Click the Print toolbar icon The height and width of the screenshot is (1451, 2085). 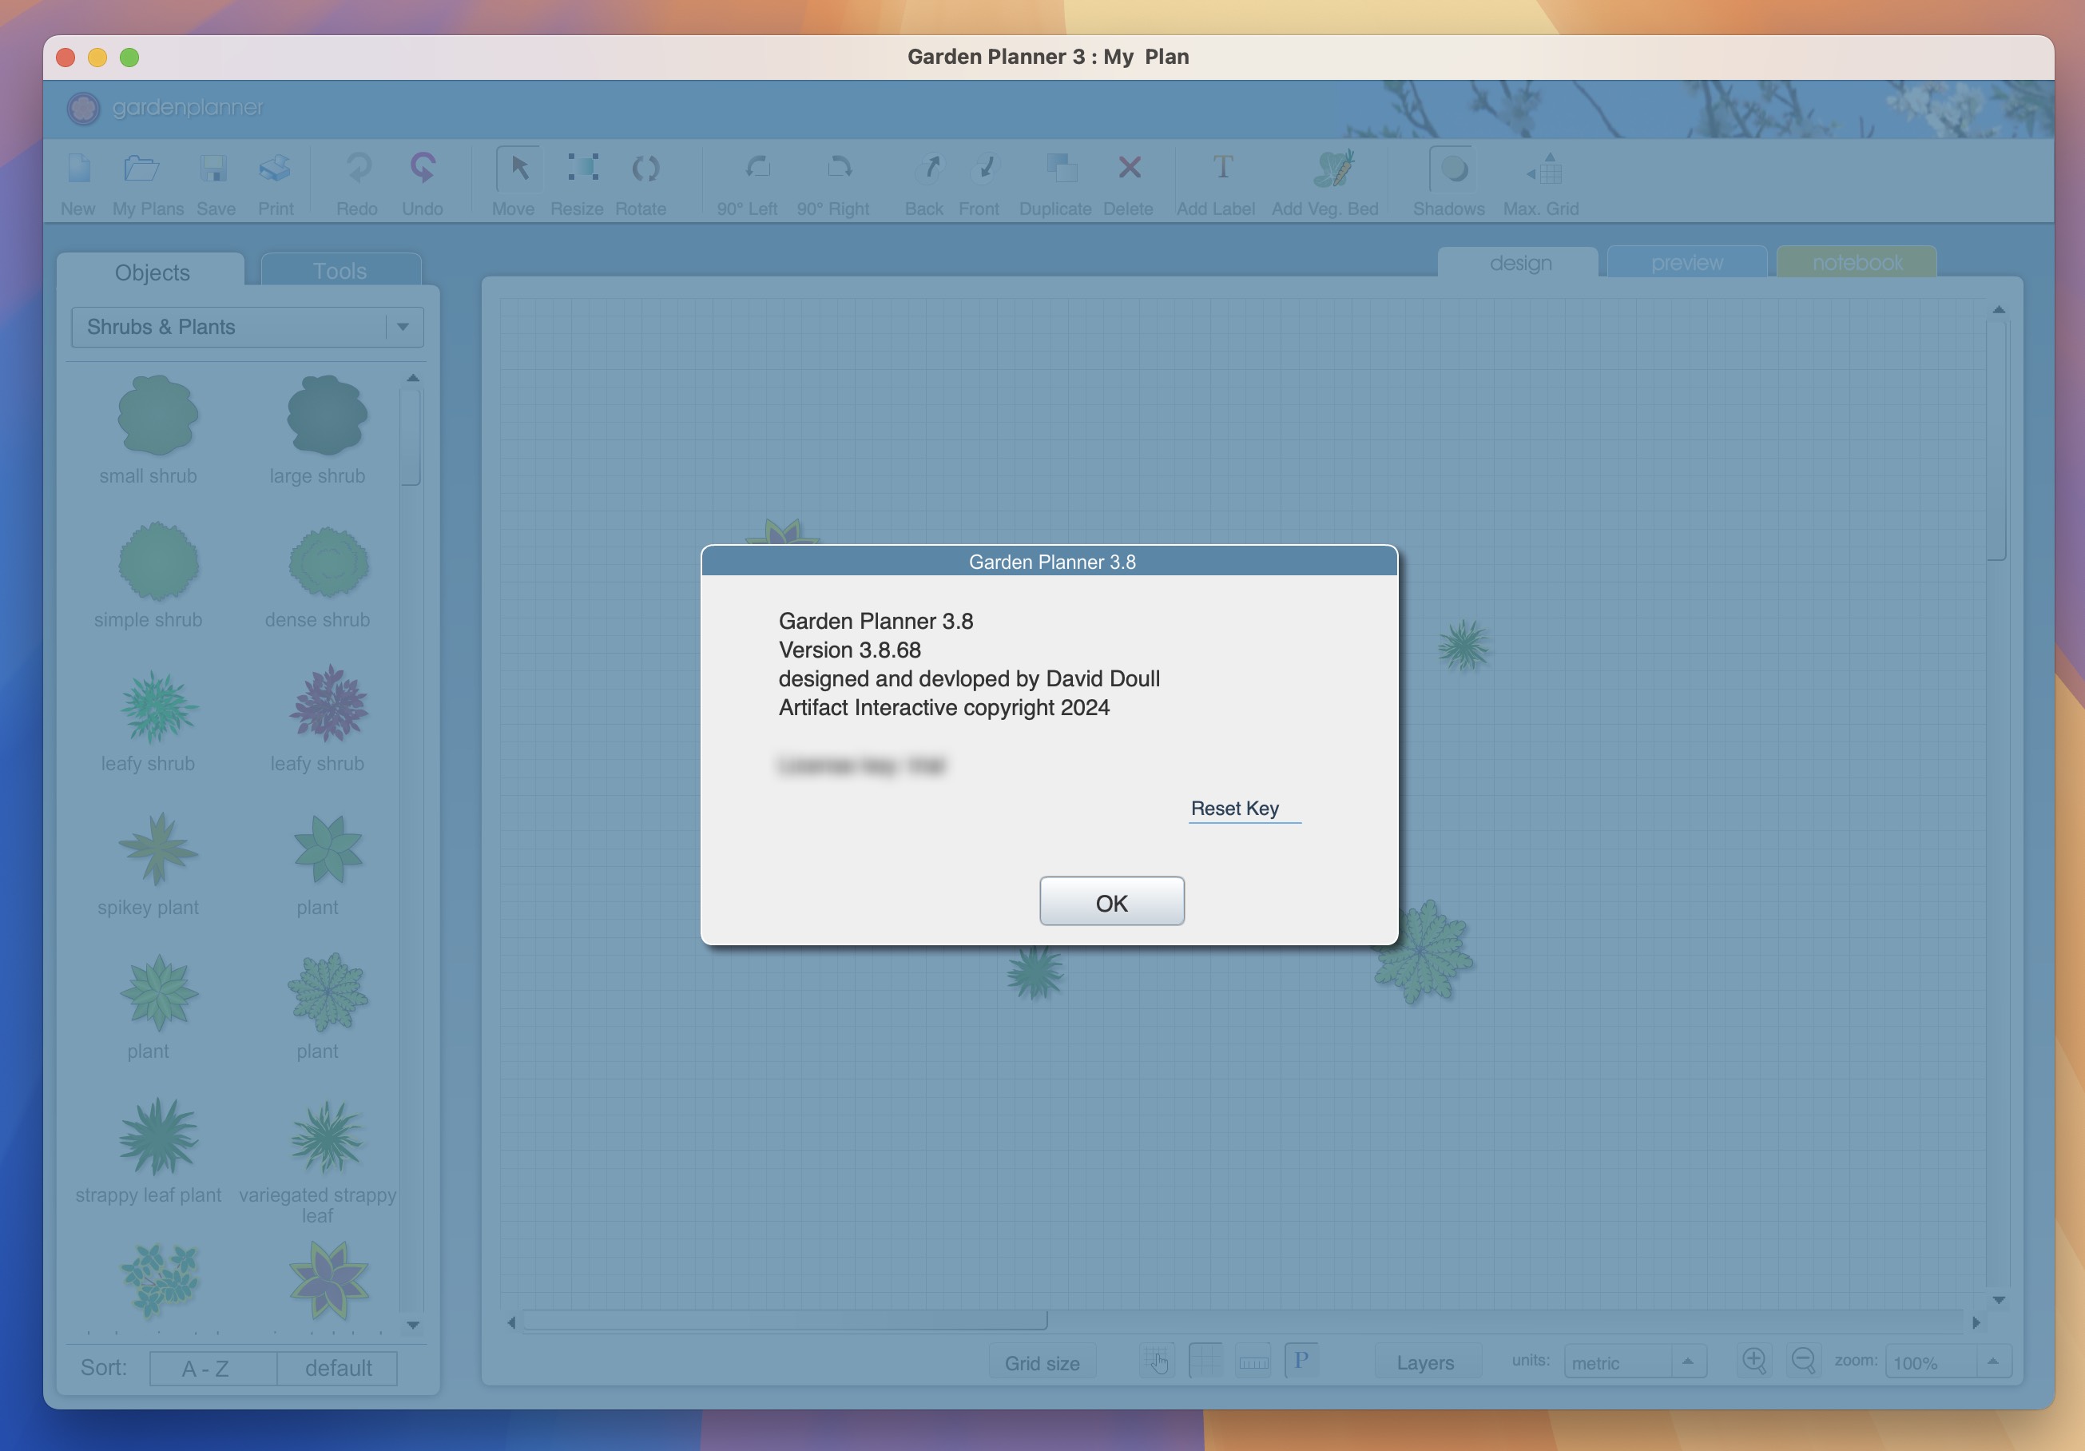tap(274, 168)
